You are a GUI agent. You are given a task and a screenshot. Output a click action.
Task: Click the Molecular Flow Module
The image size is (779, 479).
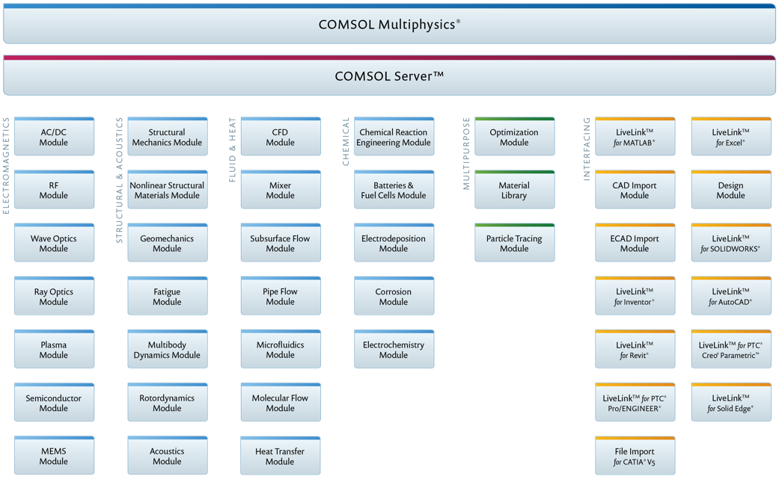pyautogui.click(x=281, y=402)
